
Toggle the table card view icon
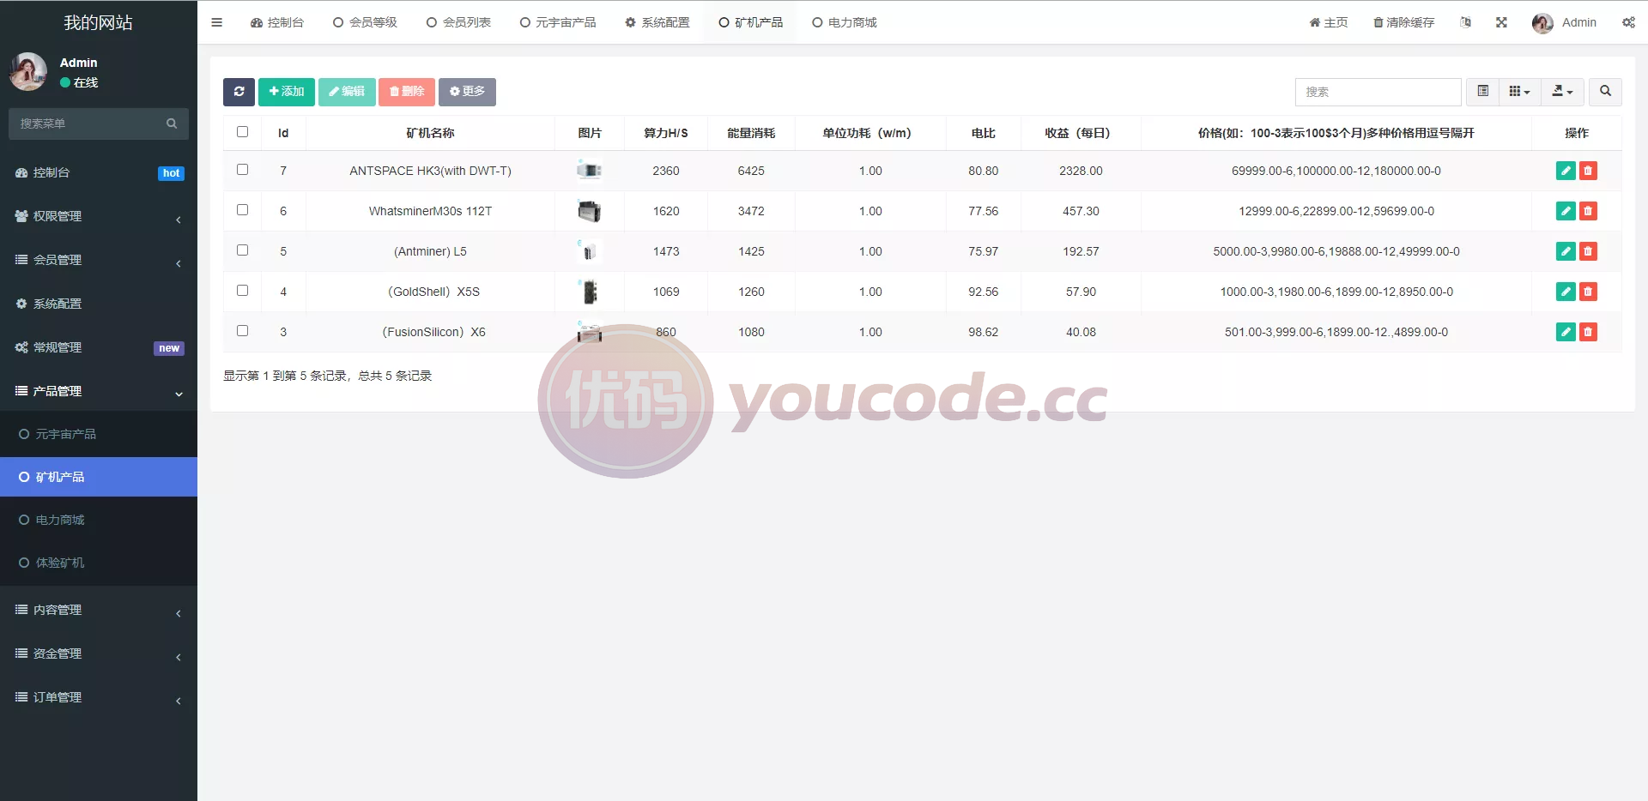(1482, 92)
